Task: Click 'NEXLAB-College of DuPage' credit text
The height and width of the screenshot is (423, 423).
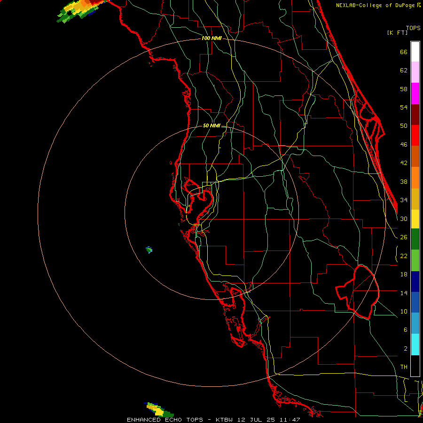Action: click(x=376, y=5)
